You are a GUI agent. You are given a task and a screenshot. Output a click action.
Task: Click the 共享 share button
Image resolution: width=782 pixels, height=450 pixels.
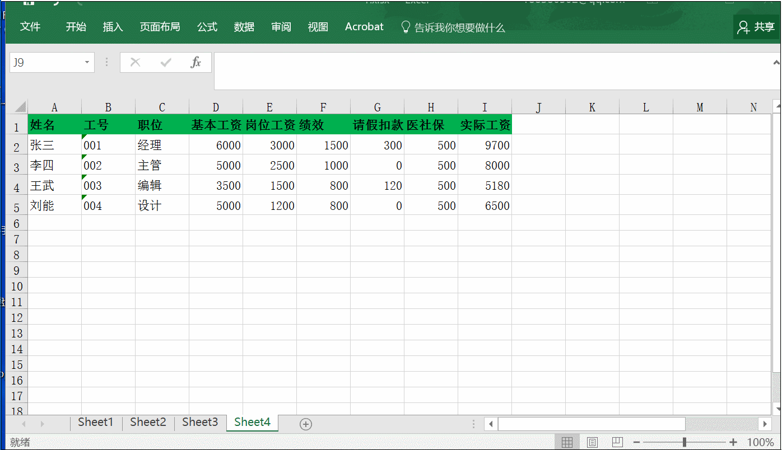click(x=756, y=27)
